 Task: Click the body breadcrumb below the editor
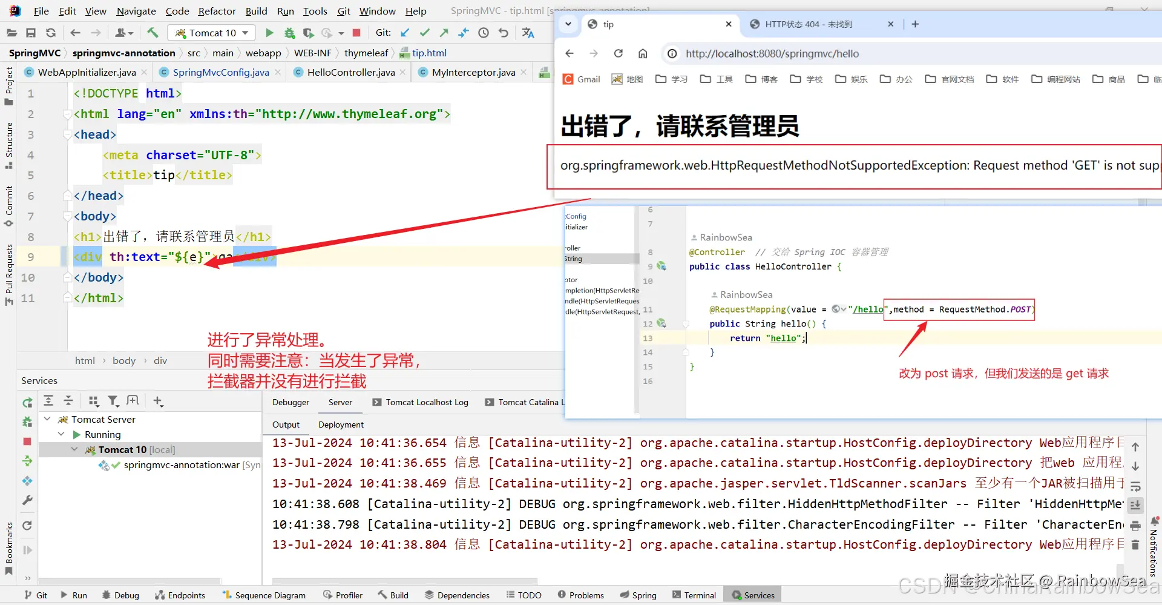coord(124,360)
